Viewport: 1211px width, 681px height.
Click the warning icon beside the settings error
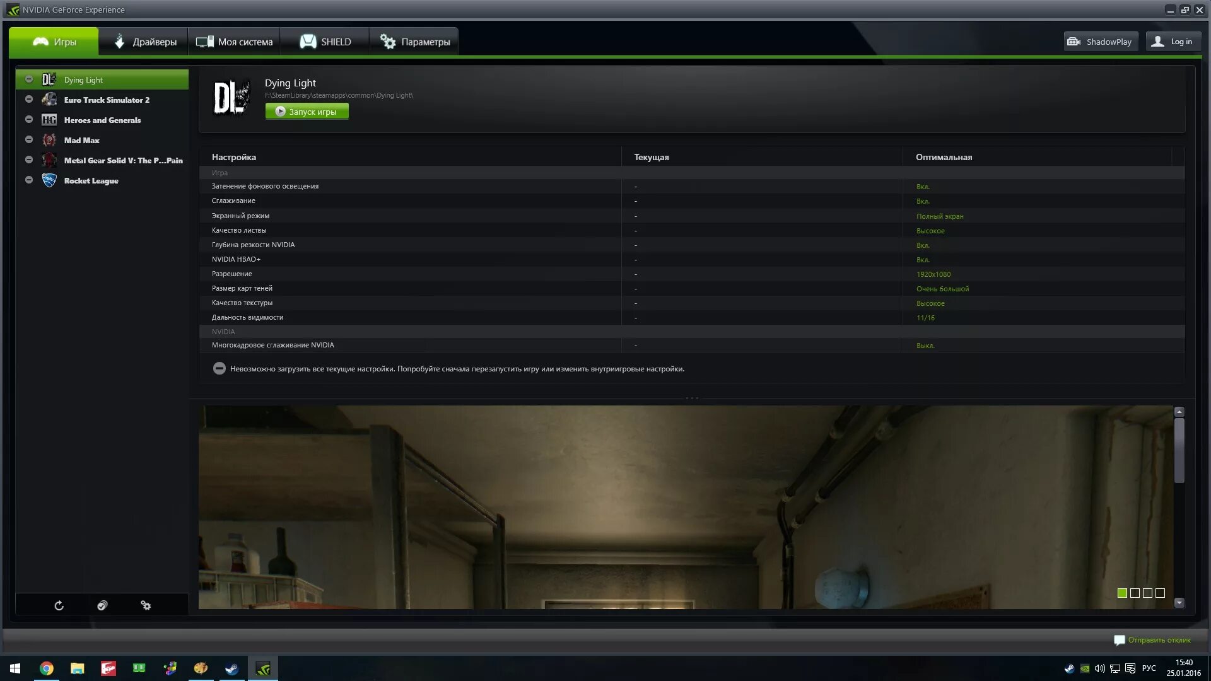coord(219,368)
